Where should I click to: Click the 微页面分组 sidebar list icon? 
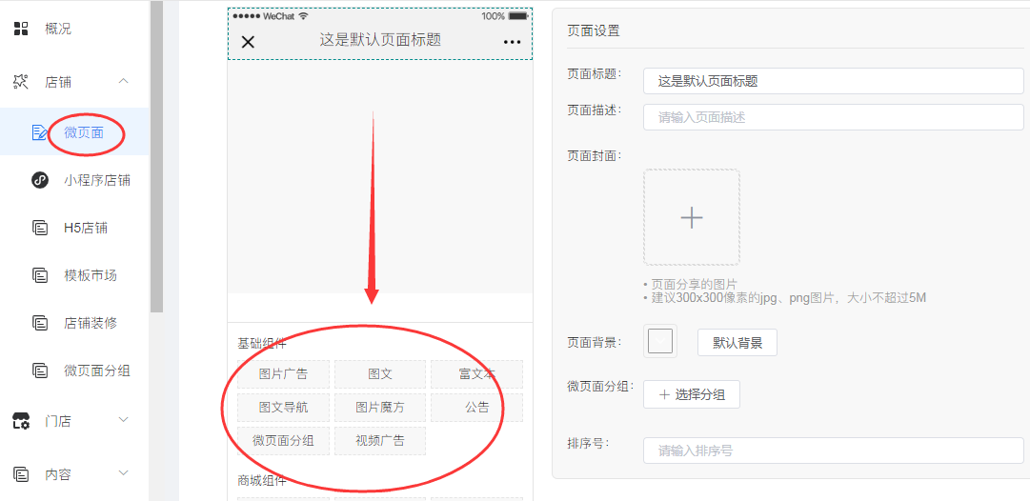[x=40, y=371]
